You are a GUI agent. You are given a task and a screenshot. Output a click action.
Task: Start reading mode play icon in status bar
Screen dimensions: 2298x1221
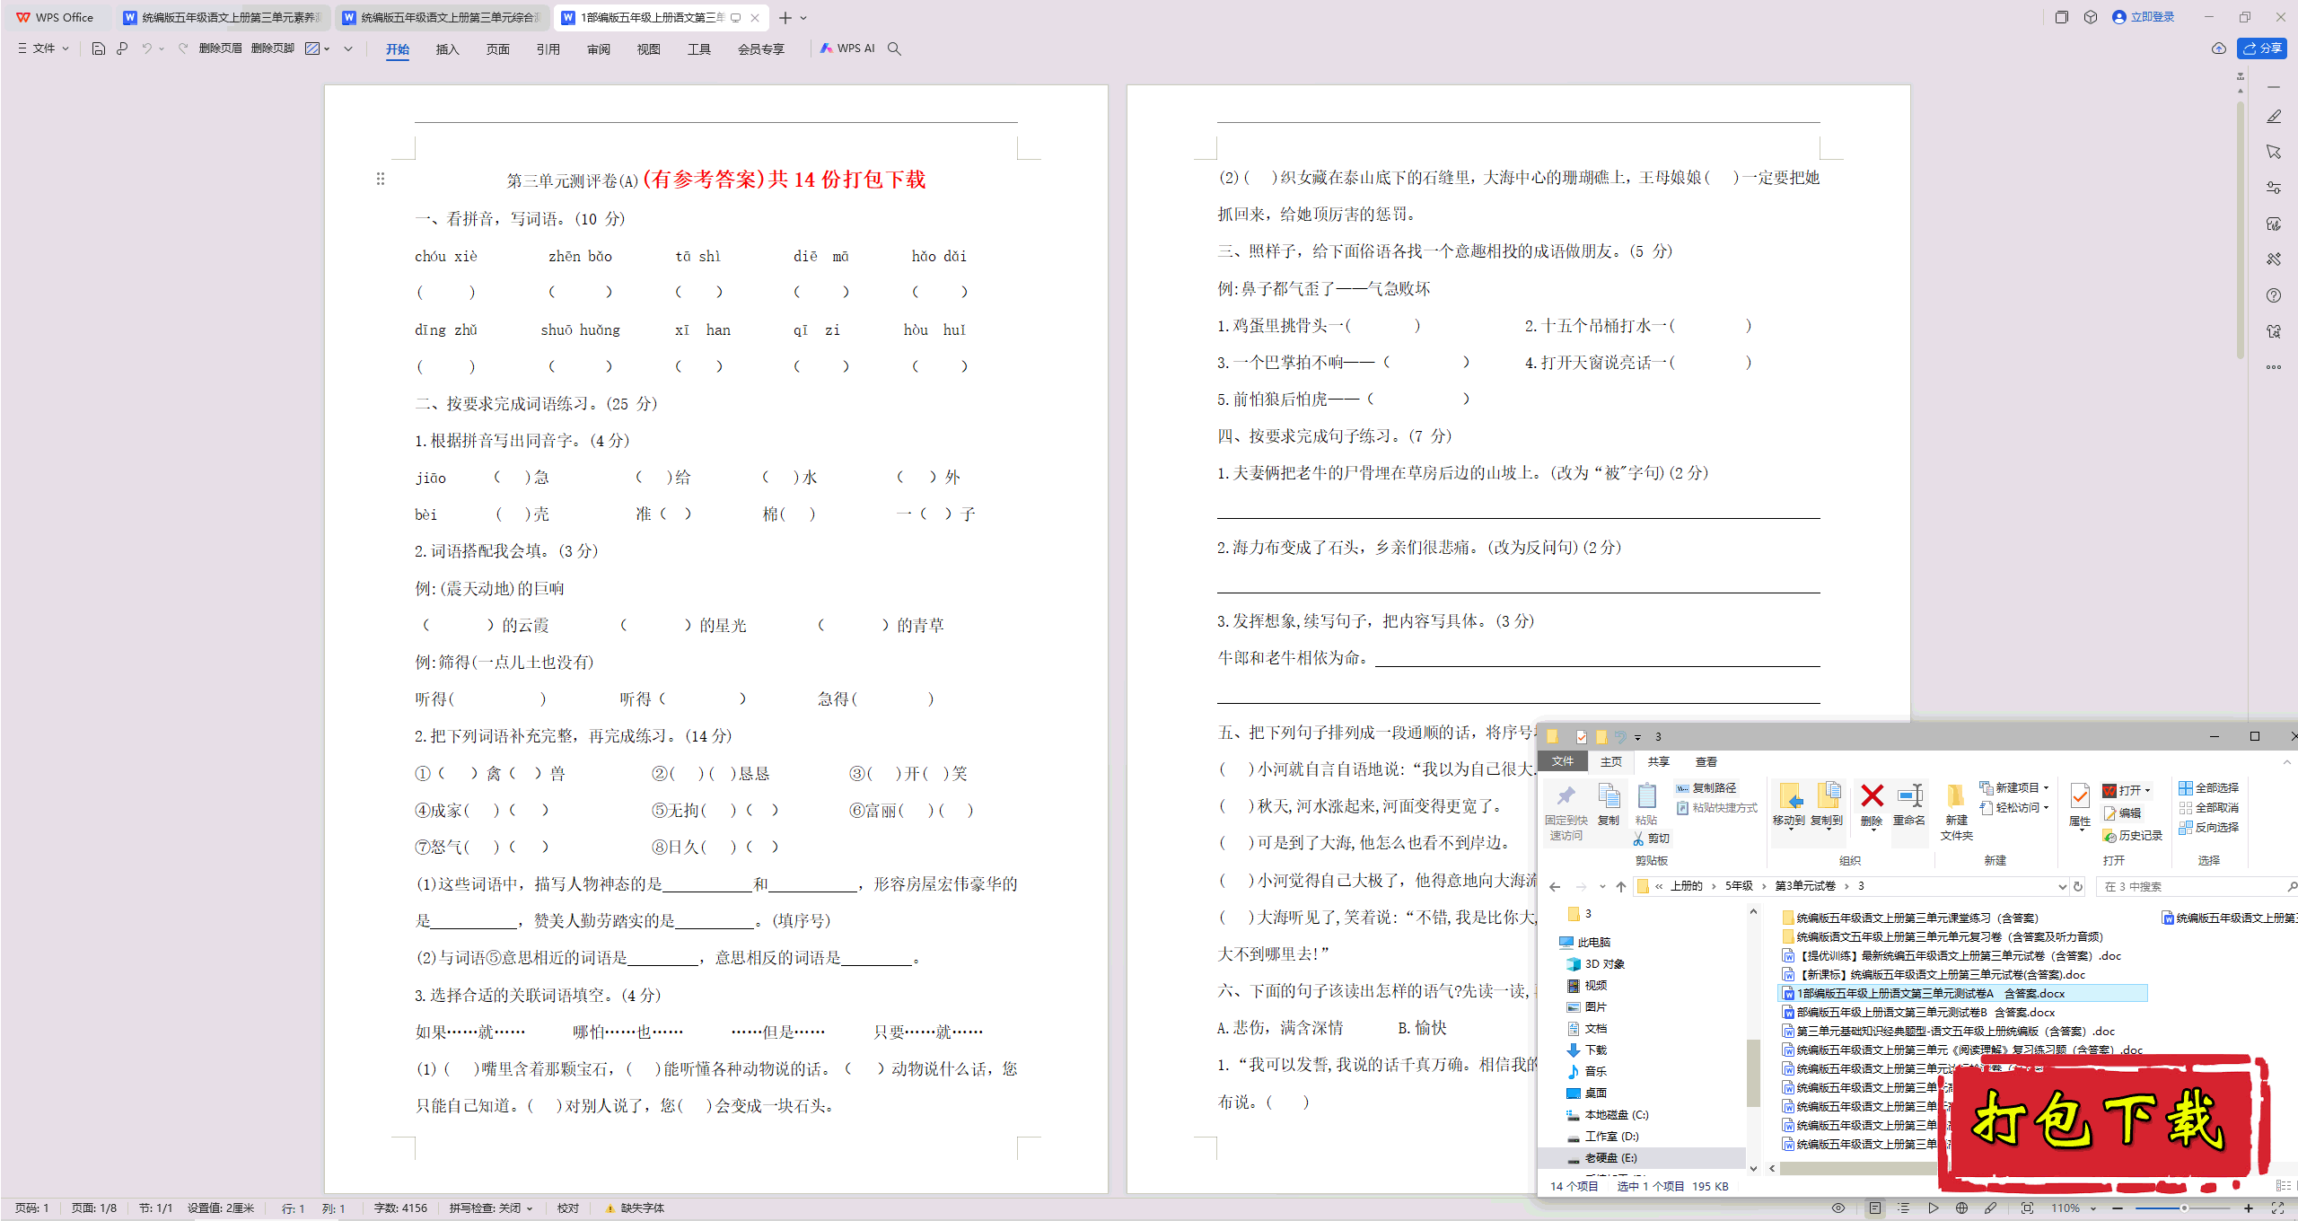click(1933, 1208)
